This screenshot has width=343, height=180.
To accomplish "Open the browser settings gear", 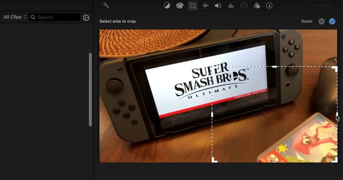I will click(x=86, y=18).
